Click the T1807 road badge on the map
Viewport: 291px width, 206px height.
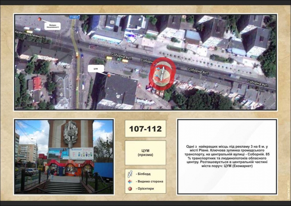[x=74, y=17]
